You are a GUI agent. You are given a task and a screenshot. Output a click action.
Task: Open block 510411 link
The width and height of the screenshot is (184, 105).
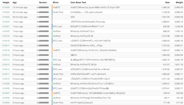6,74
